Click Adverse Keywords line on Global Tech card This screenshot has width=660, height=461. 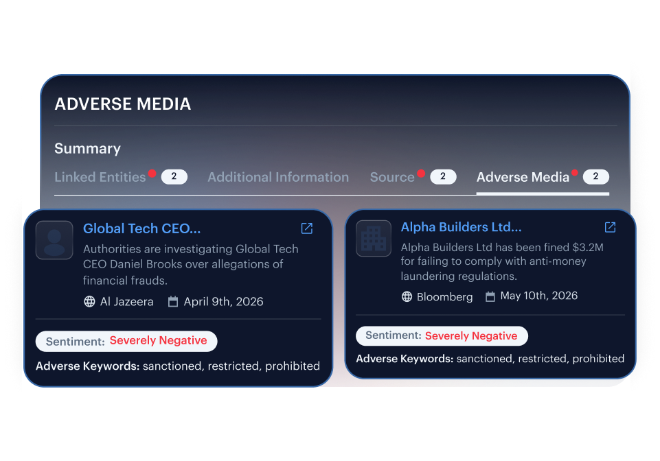click(178, 366)
